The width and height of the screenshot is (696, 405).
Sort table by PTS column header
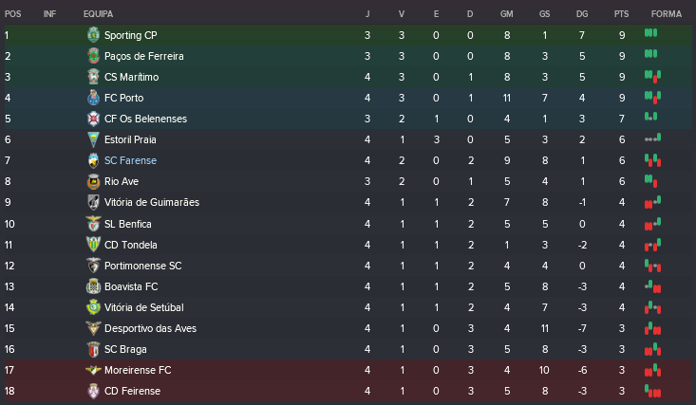point(621,14)
